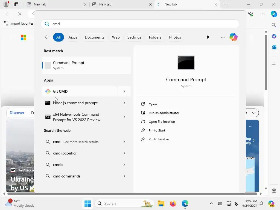Screen dimensions: 280x210
Task: Switch to the first New tab
Action: coord(56,4)
